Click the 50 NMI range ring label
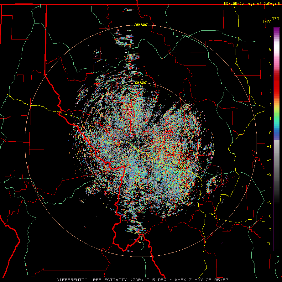 point(141,83)
